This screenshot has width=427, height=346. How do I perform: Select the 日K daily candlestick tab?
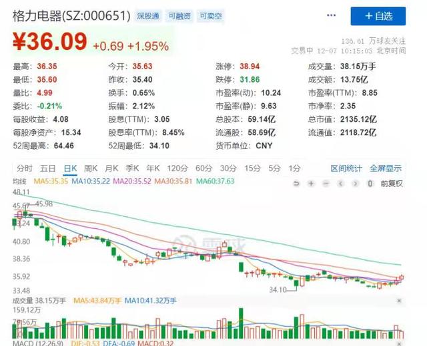click(x=70, y=168)
